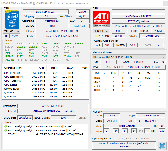Click the GPU clock 500.0 value
168x151 pixels.
coord(108,45)
